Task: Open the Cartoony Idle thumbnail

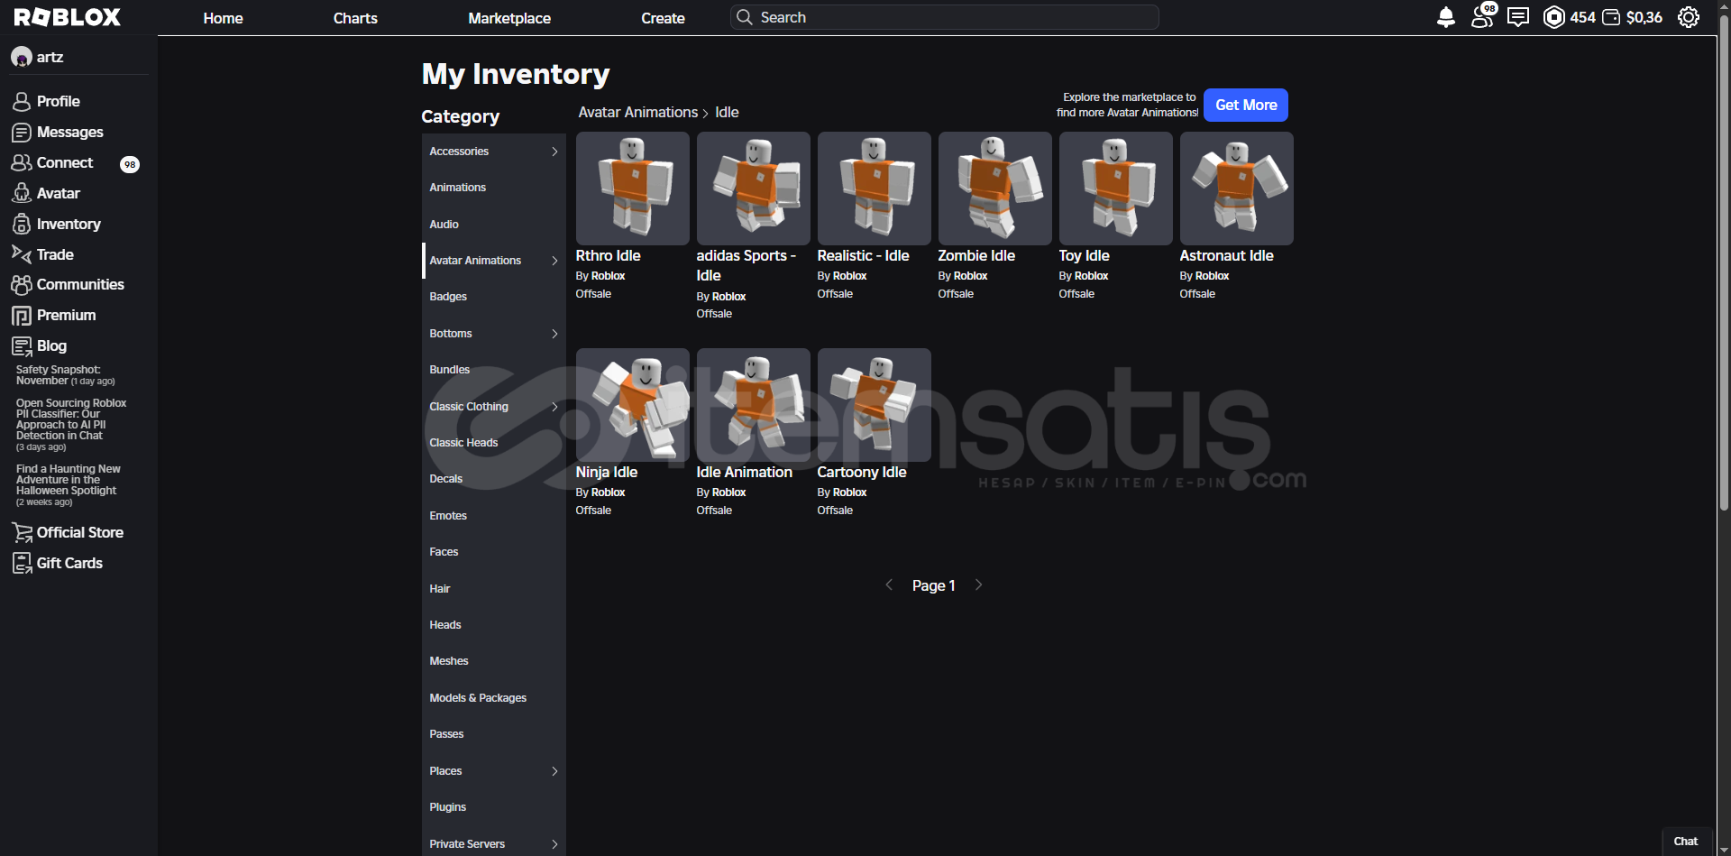Action: (x=874, y=405)
